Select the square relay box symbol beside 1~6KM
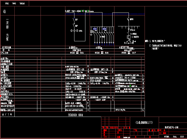Image resolution: width=187 pixels, height=139 pixels. (x=129, y=37)
